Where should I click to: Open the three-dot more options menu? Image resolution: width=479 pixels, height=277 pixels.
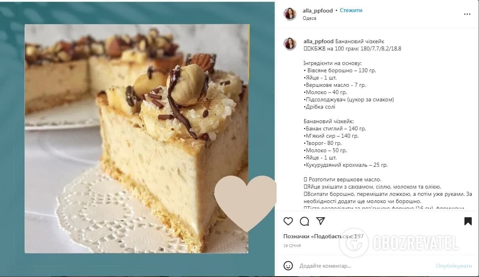[467, 14]
